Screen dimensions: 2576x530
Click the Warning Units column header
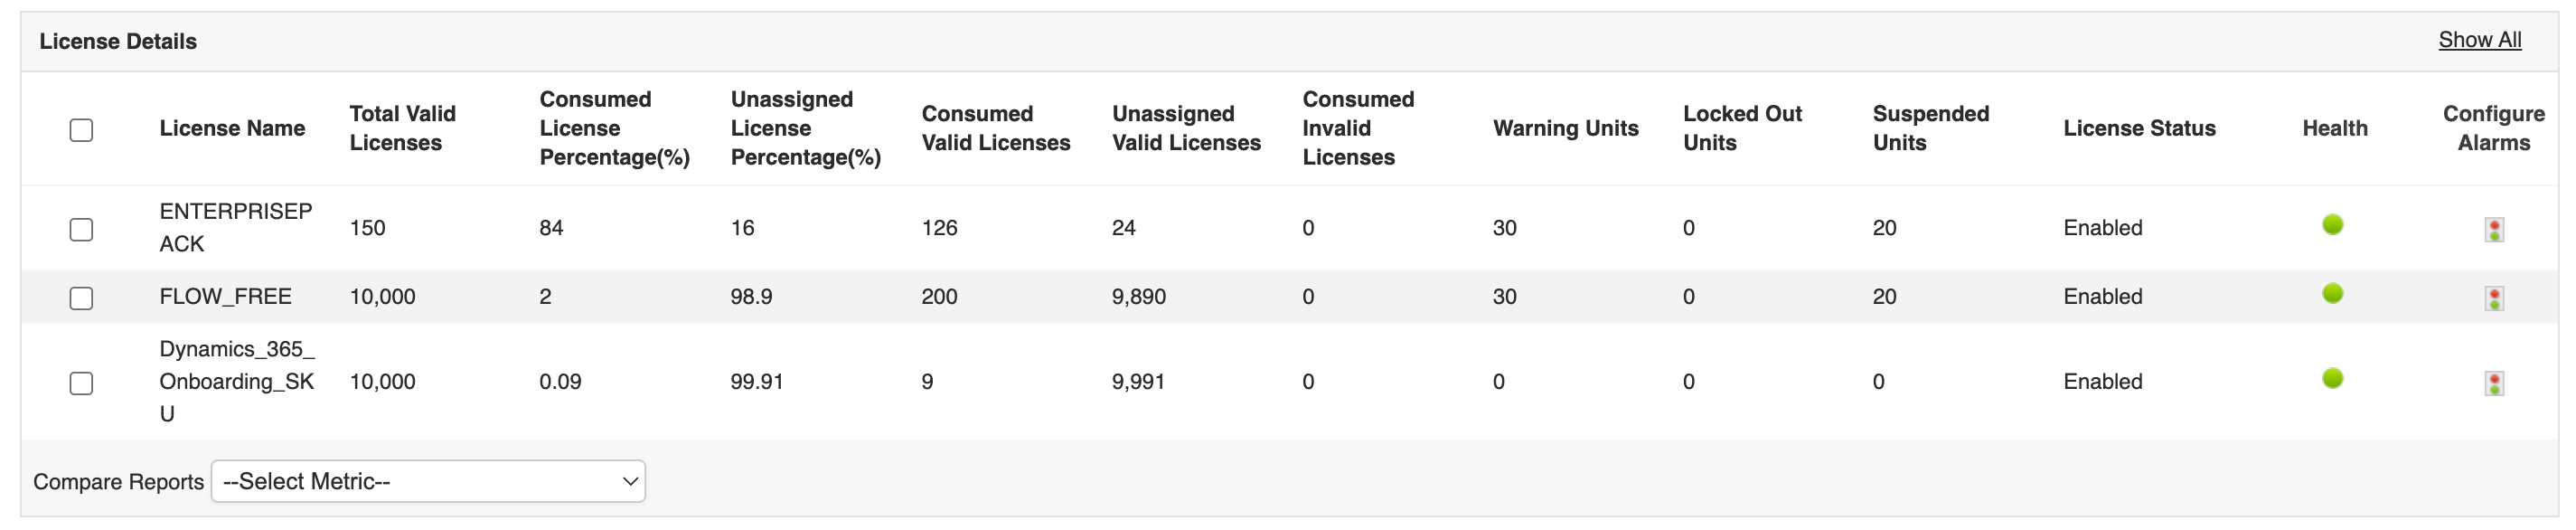1565,128
